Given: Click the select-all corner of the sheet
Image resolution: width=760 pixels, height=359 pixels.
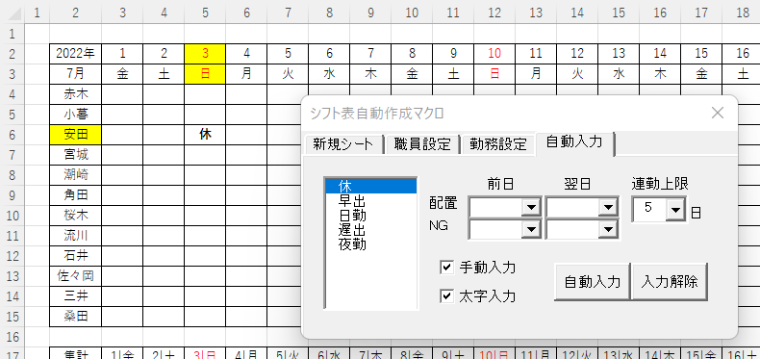Looking at the screenshot, I should point(13,13).
